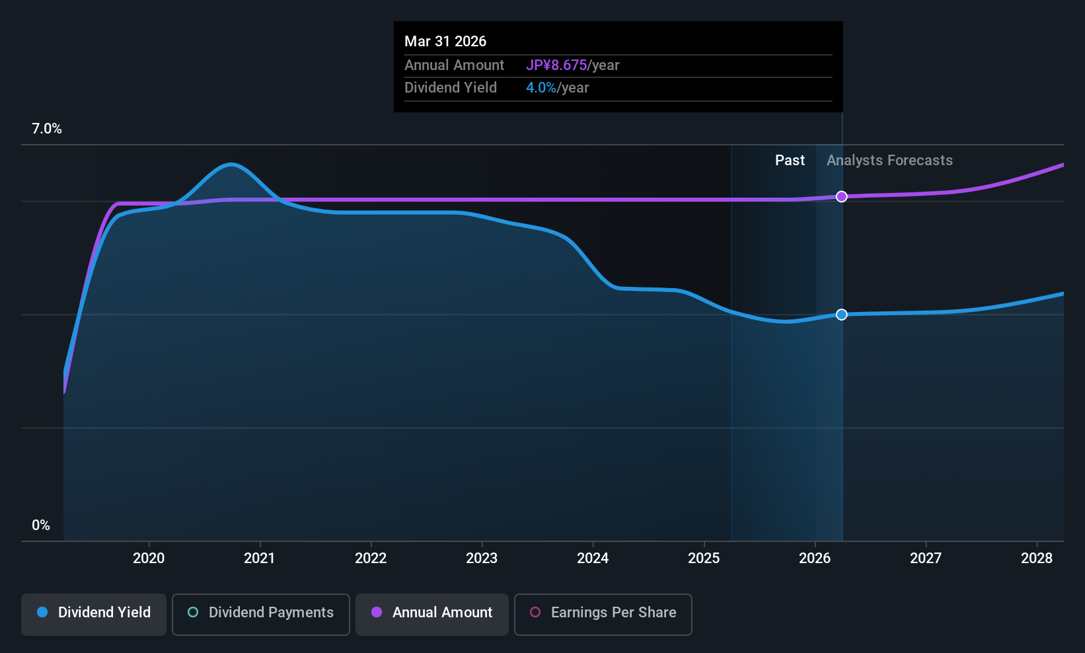
Task: Click the 2024 x-axis label
Action: pos(593,558)
